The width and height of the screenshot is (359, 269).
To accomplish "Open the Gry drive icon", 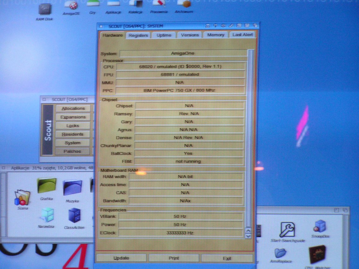I will click(93, 4).
